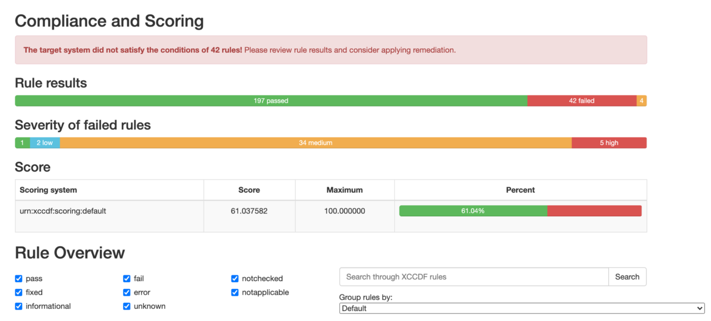Toggle the unknown results checkbox
This screenshot has height=321, width=711.
[127, 307]
